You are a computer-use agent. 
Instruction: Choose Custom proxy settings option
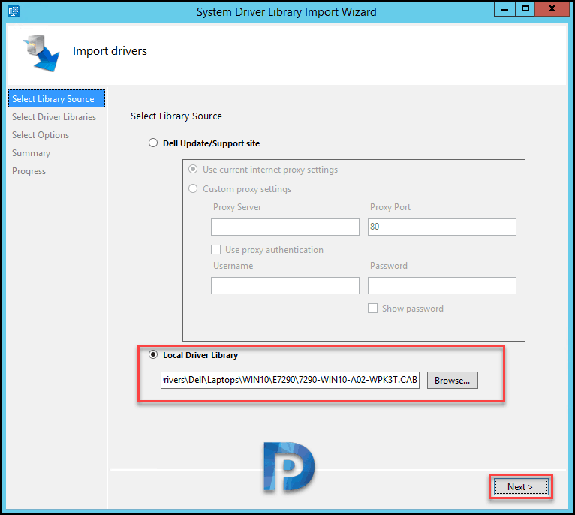click(193, 189)
